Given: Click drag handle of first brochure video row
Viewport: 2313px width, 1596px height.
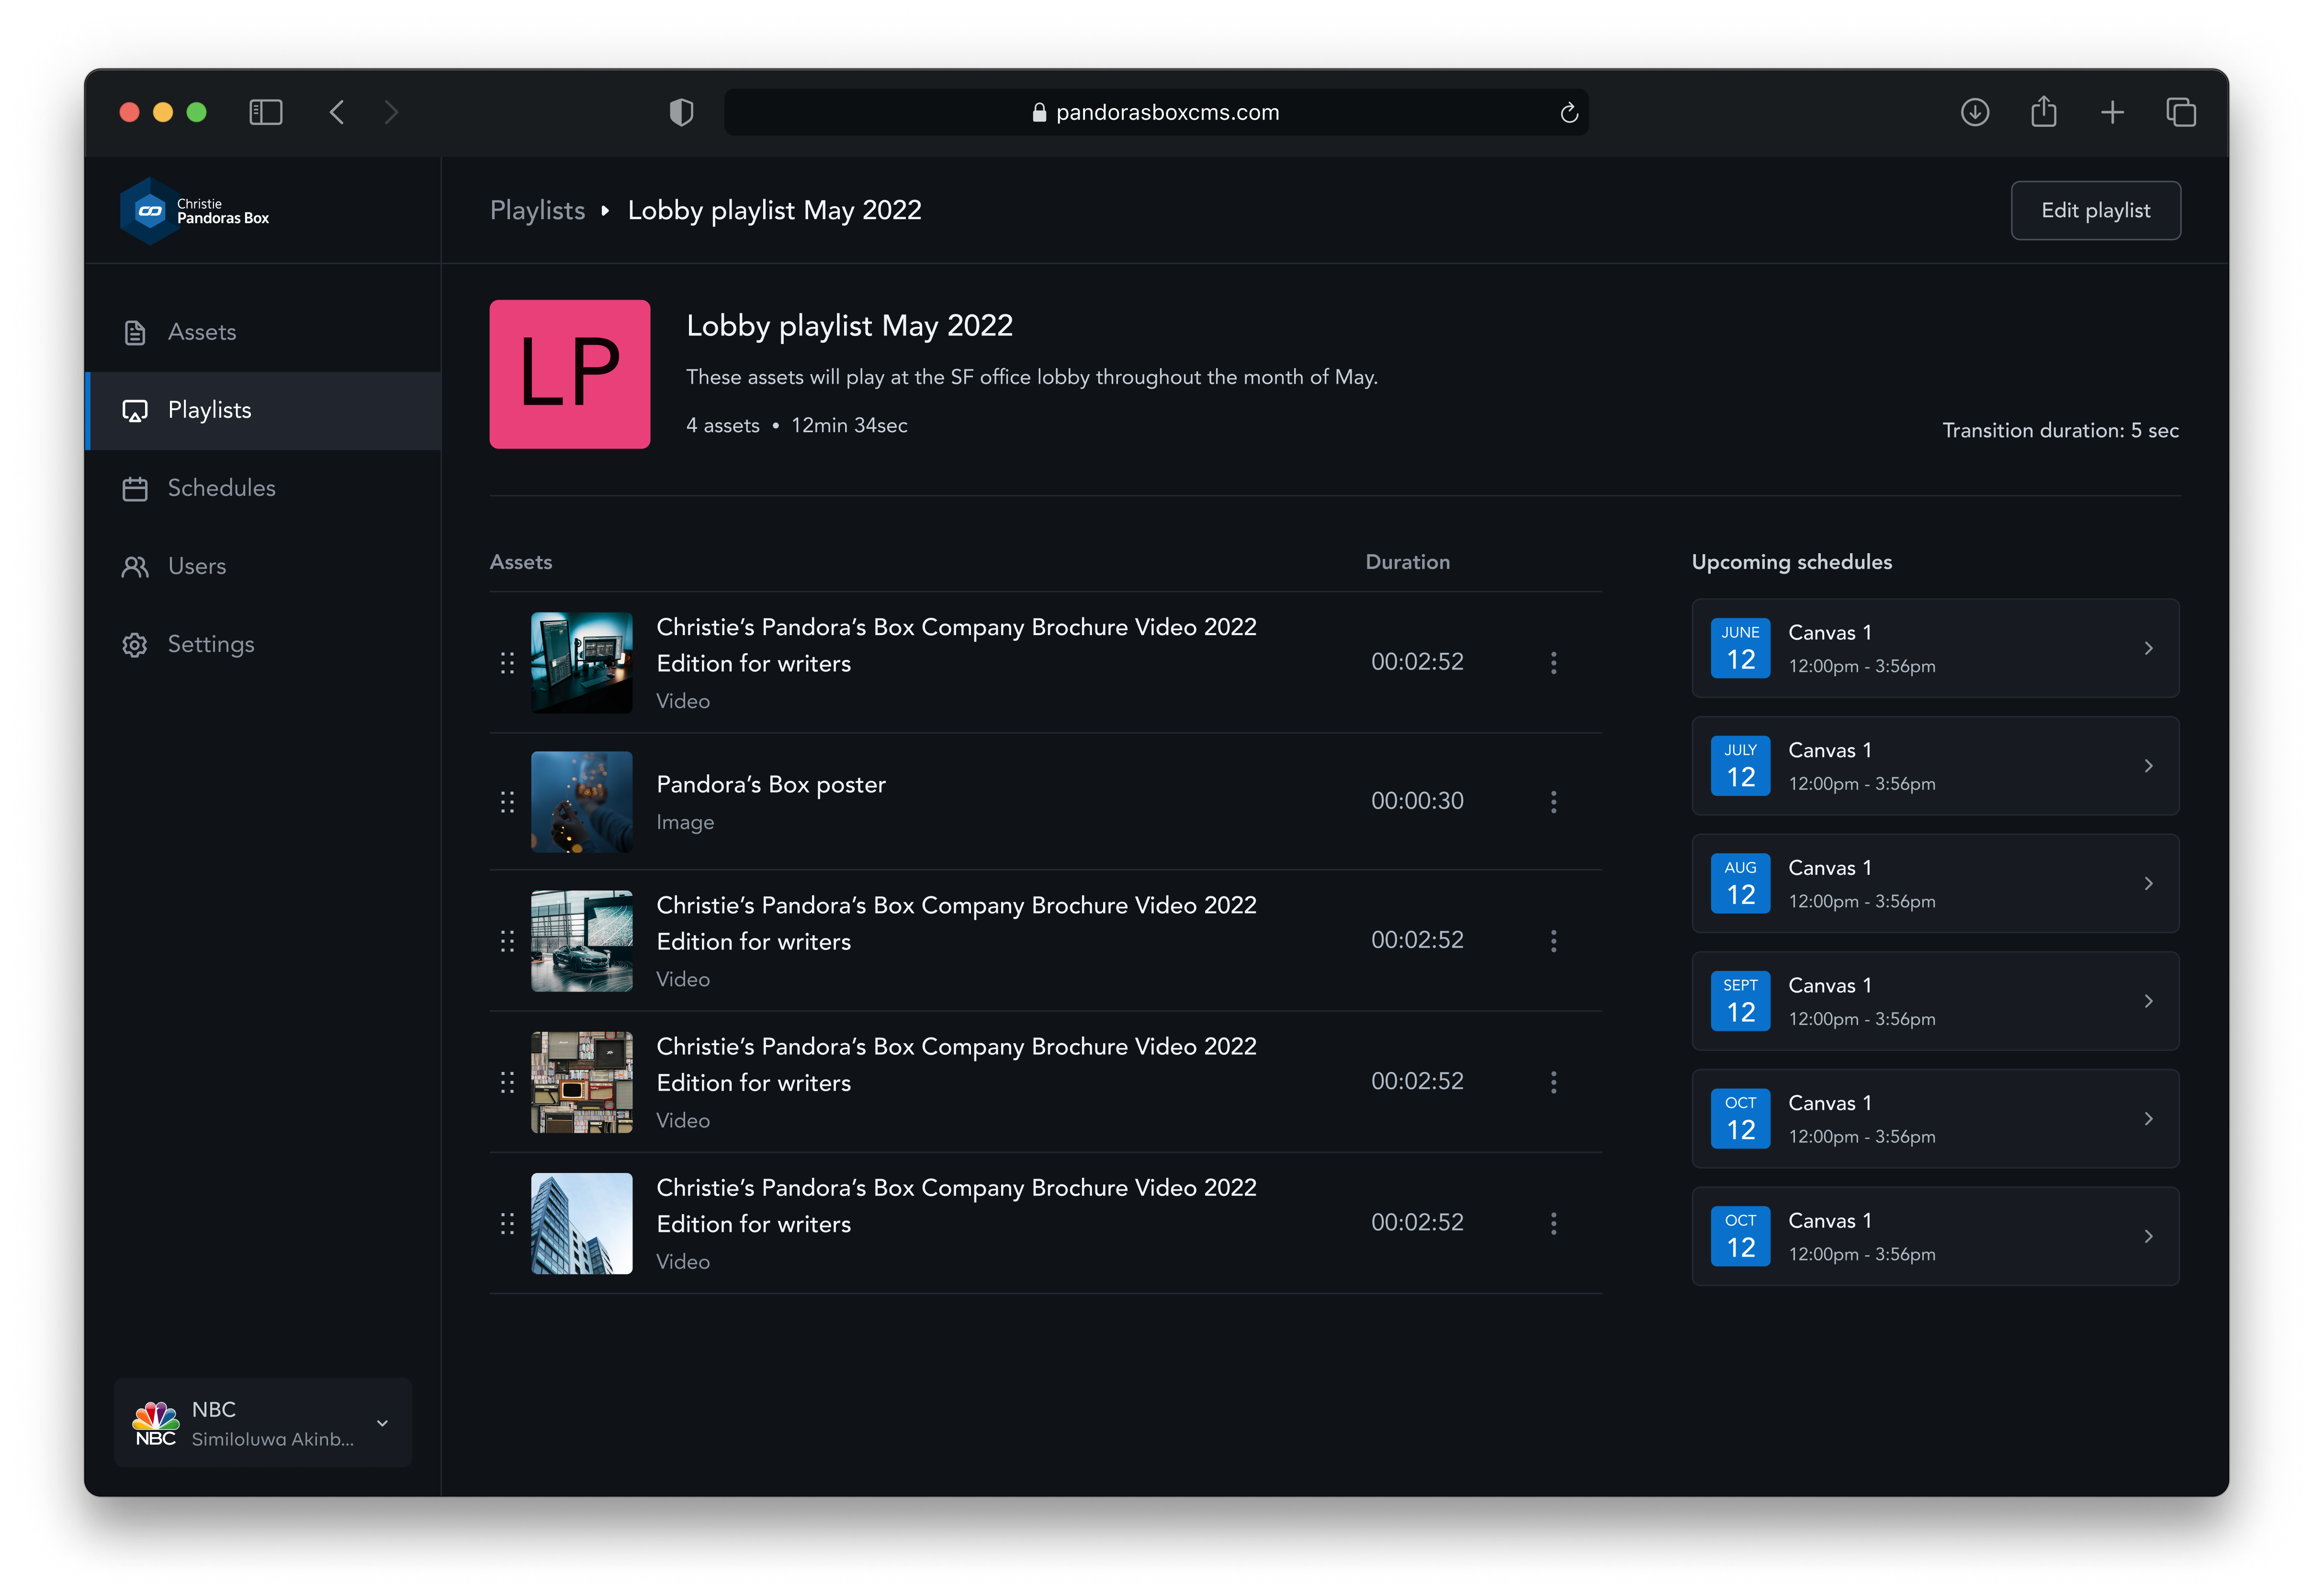Looking at the screenshot, I should 507,662.
